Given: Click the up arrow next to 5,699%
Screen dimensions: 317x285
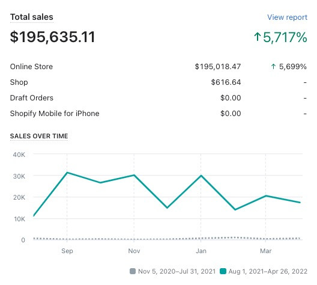Looking at the screenshot, I should tap(273, 66).
